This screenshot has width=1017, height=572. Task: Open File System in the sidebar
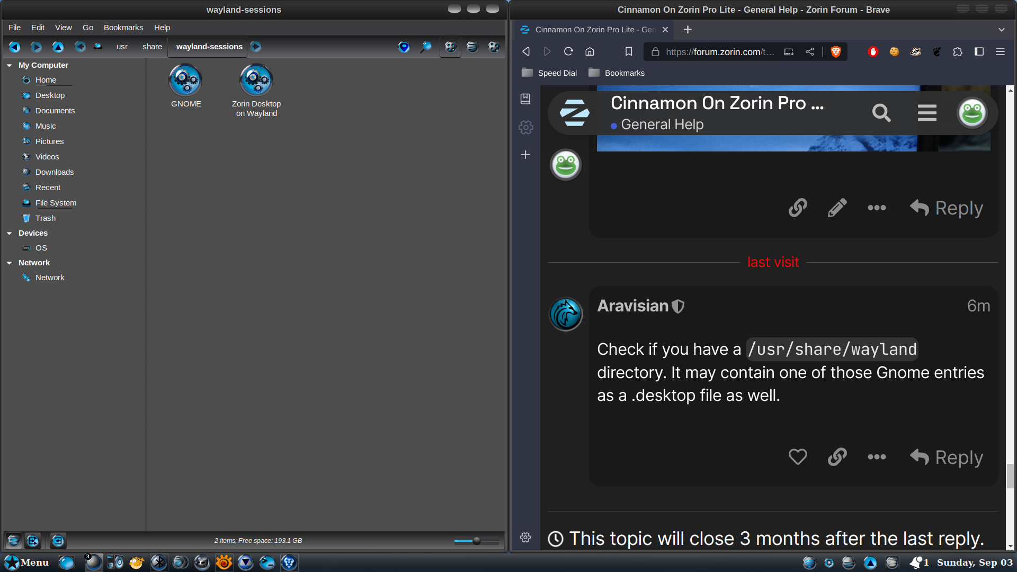[56, 203]
